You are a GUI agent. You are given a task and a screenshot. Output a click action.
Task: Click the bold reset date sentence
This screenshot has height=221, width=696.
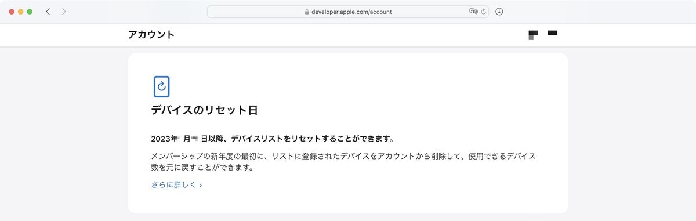[x=273, y=139]
